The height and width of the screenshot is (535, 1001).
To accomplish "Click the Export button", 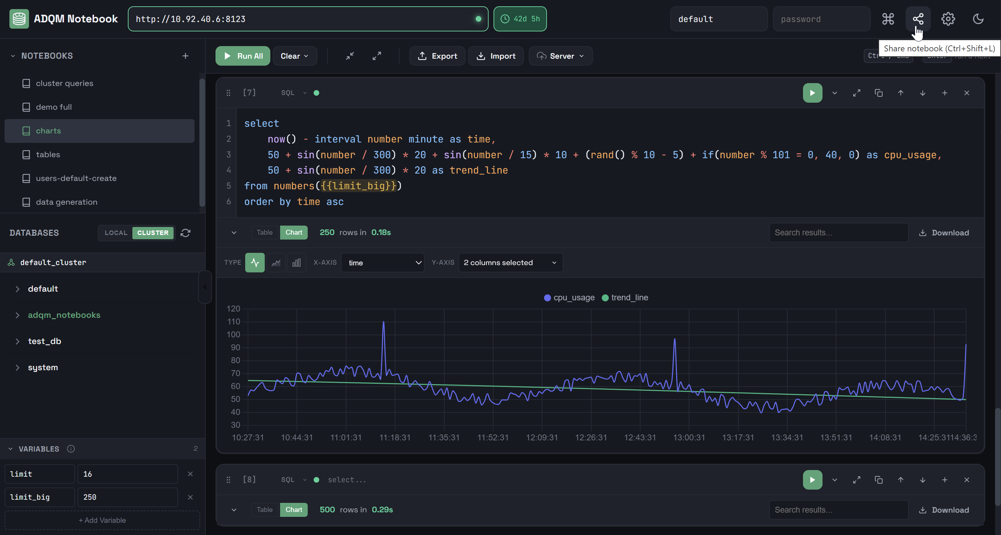I will (x=437, y=56).
